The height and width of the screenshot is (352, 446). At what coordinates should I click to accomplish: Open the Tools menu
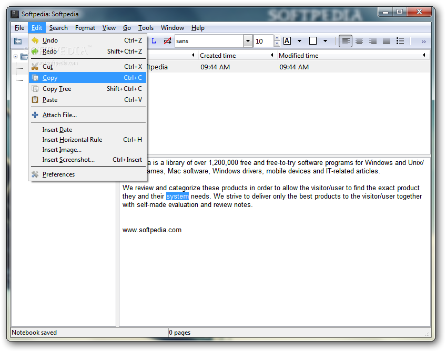click(146, 28)
